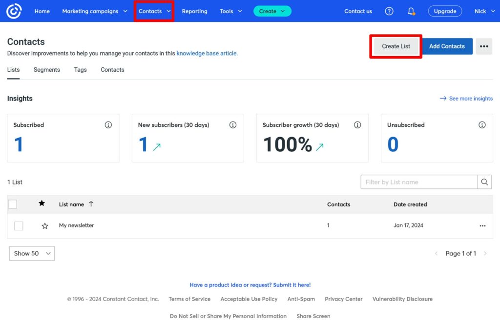Image resolution: width=500 pixels, height=326 pixels.
Task: Click info icon on New subscribers card
Action: pyautogui.click(x=233, y=125)
